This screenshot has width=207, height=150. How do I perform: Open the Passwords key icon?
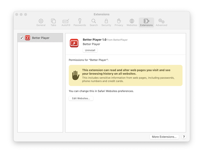[x=80, y=22]
